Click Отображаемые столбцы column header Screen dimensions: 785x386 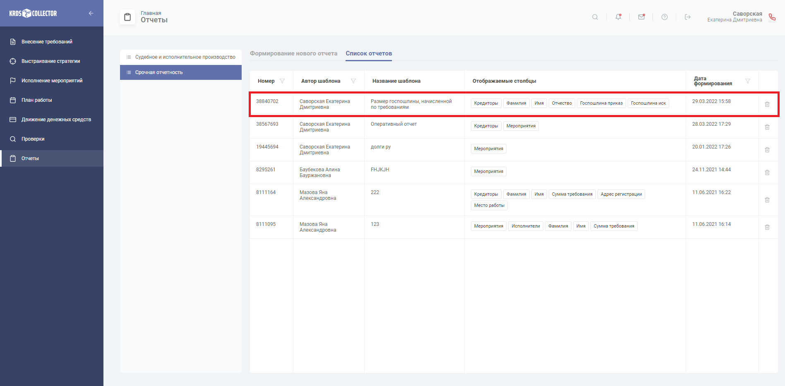tap(504, 81)
